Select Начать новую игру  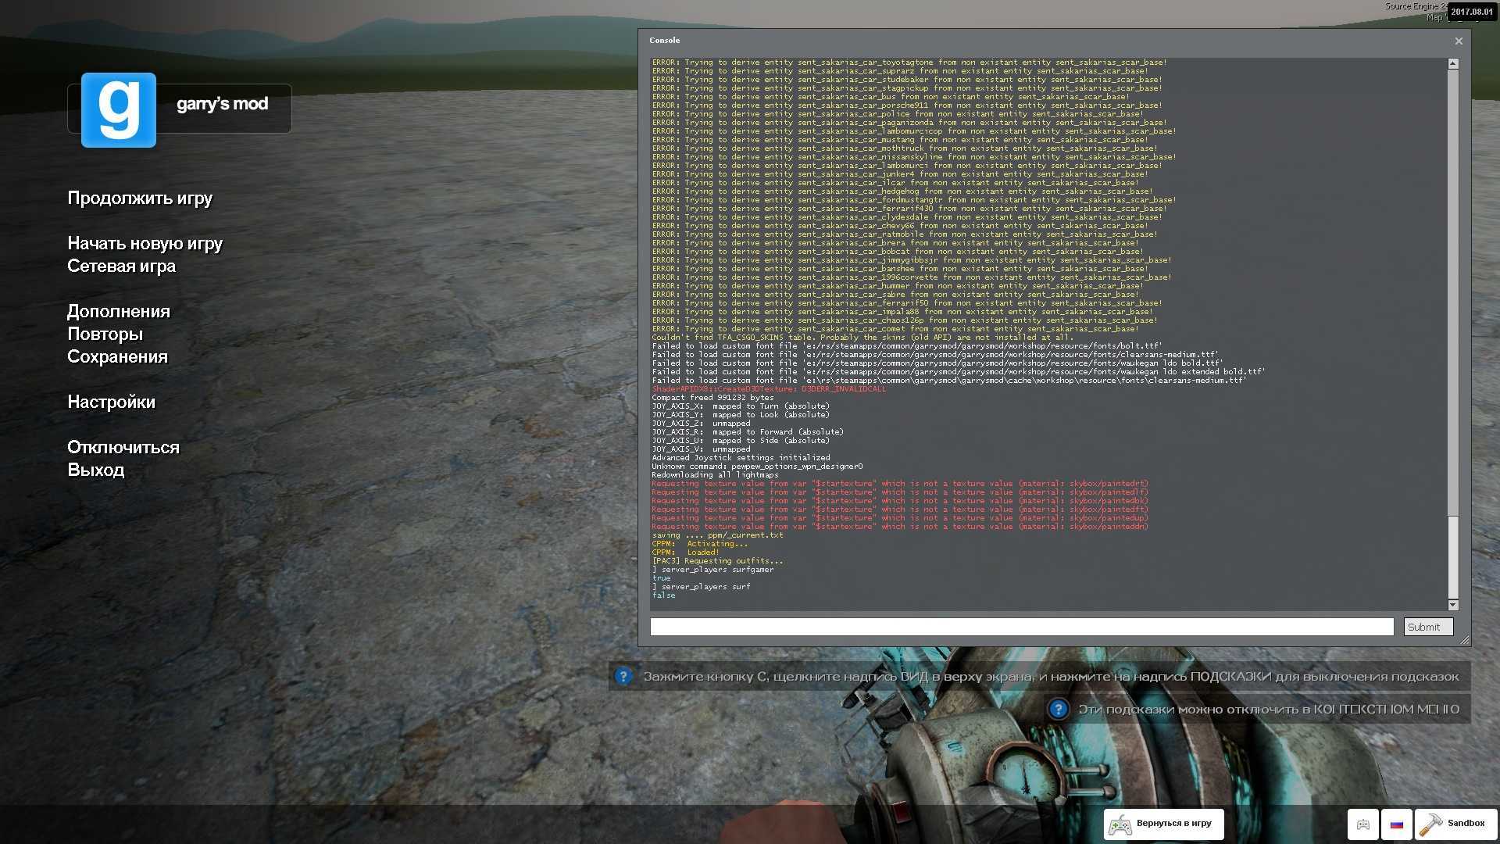tap(145, 244)
